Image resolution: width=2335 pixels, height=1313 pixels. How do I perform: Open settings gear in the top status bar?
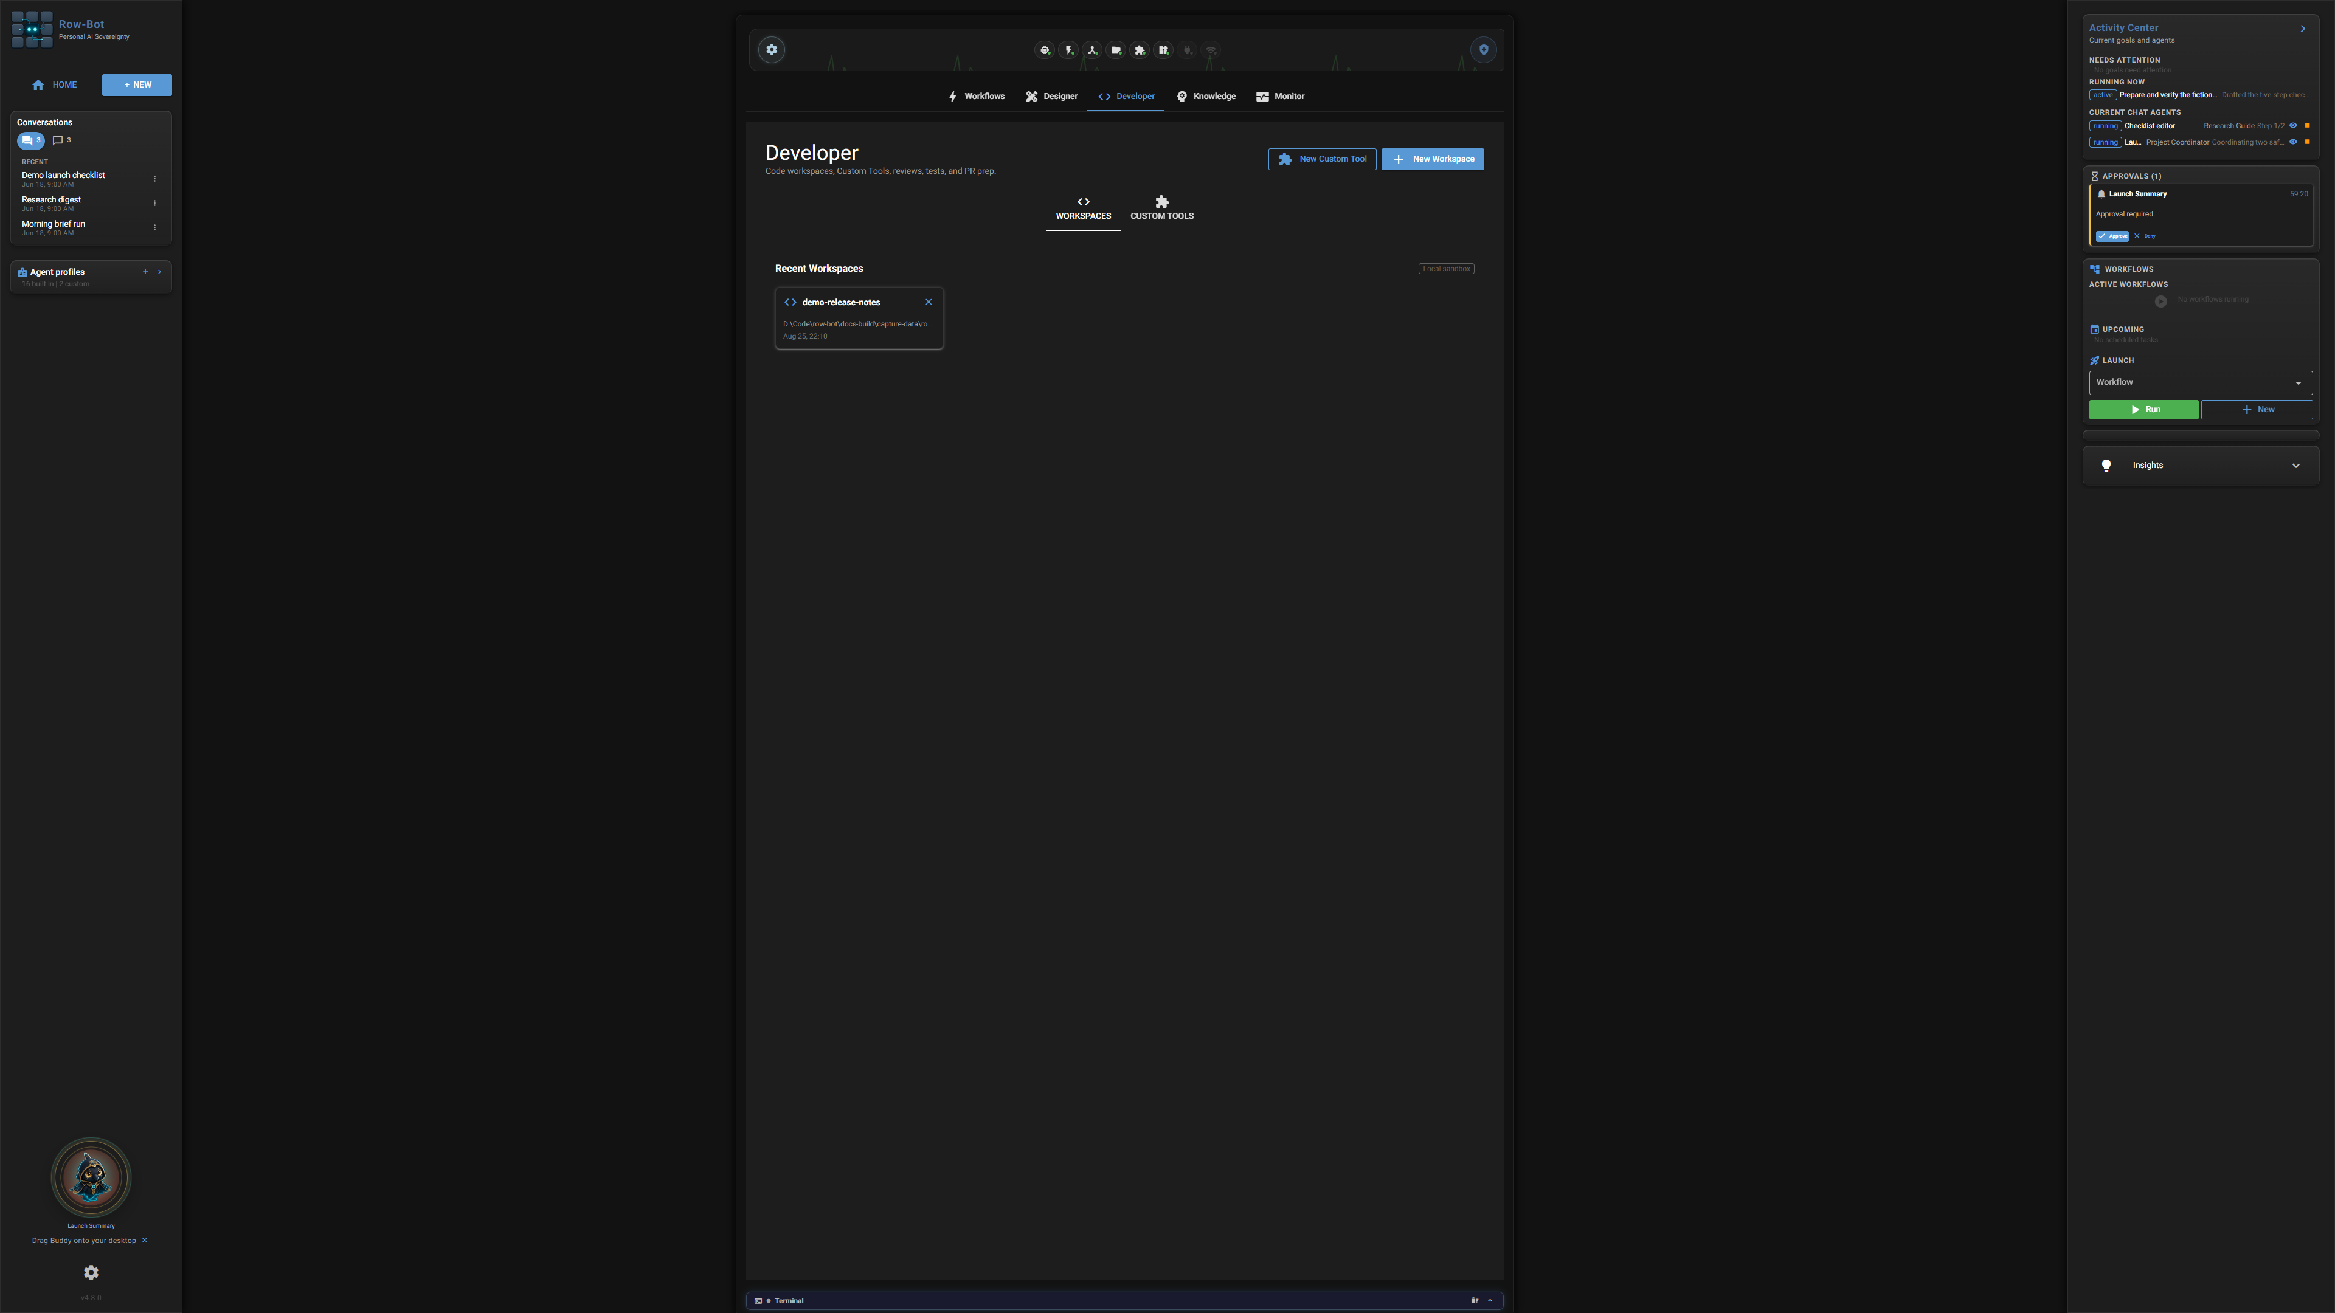click(772, 50)
